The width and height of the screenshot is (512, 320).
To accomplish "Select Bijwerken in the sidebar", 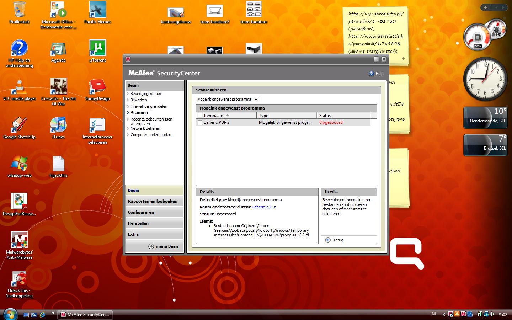I will [x=139, y=100].
